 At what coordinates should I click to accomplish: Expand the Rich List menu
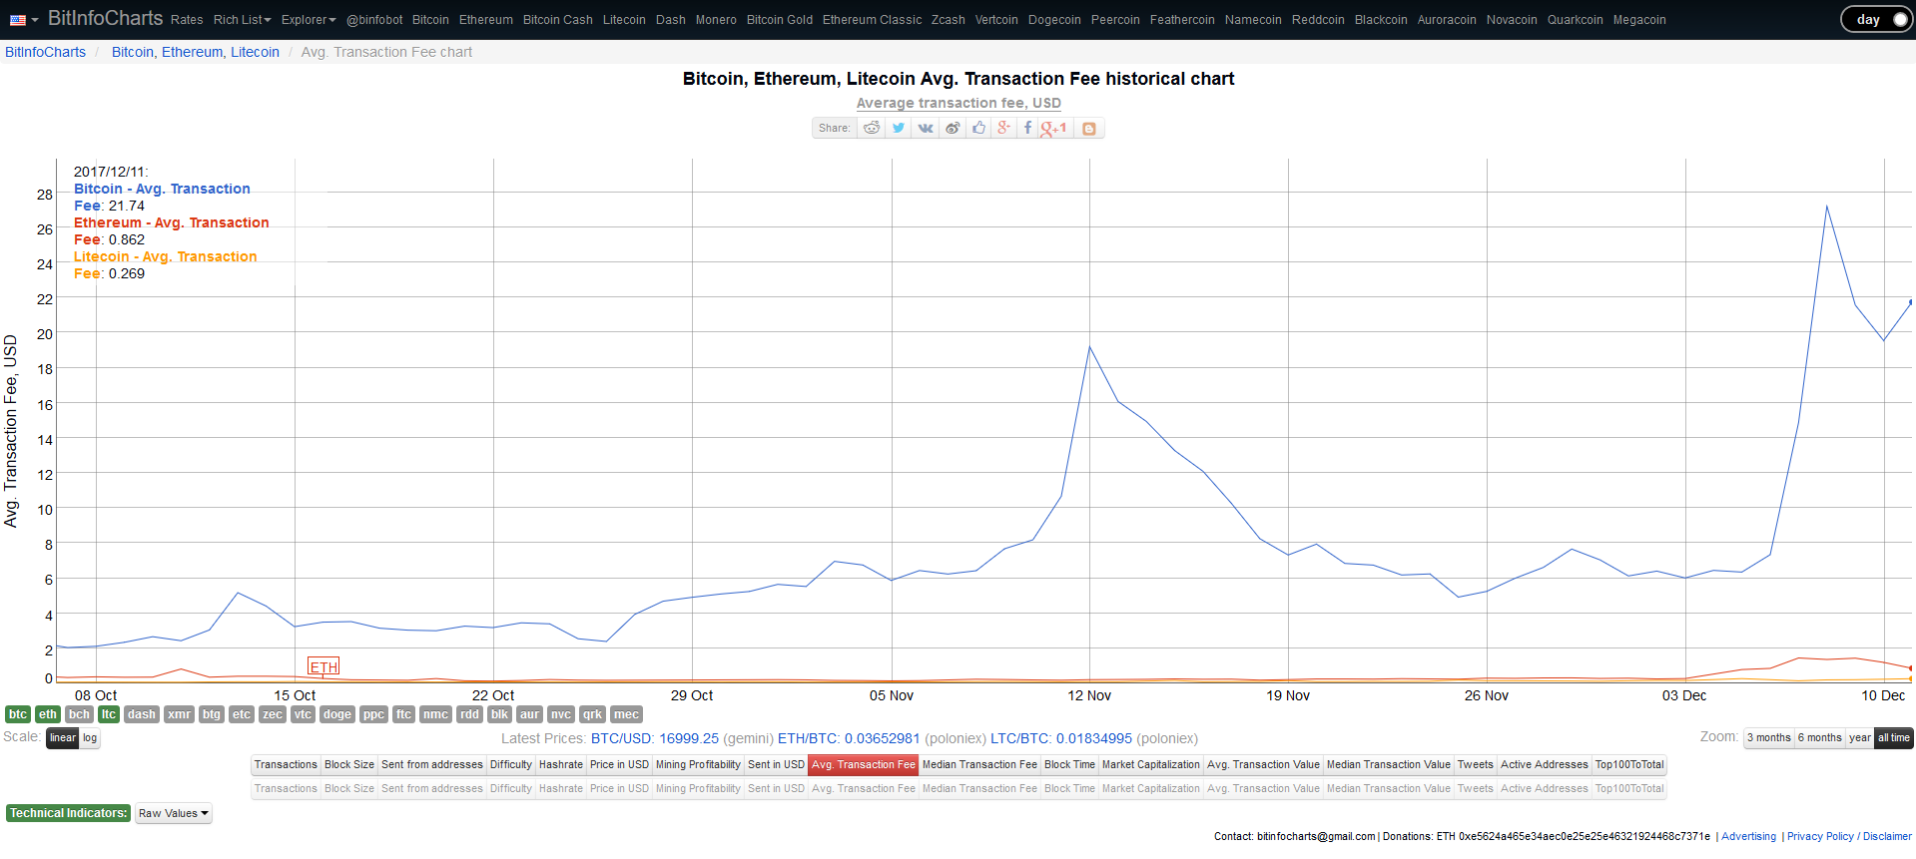pyautogui.click(x=242, y=20)
